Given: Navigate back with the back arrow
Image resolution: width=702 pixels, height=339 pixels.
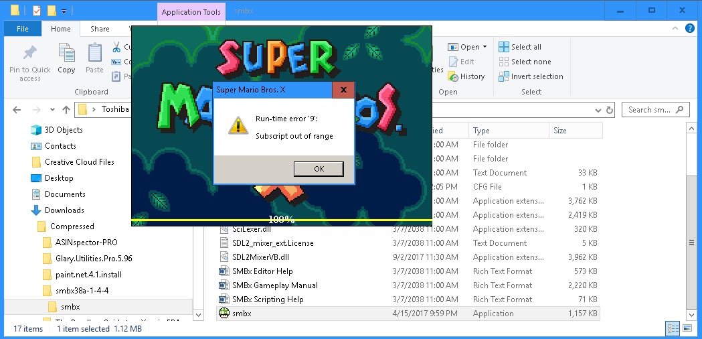Looking at the screenshot, I should 17,109.
